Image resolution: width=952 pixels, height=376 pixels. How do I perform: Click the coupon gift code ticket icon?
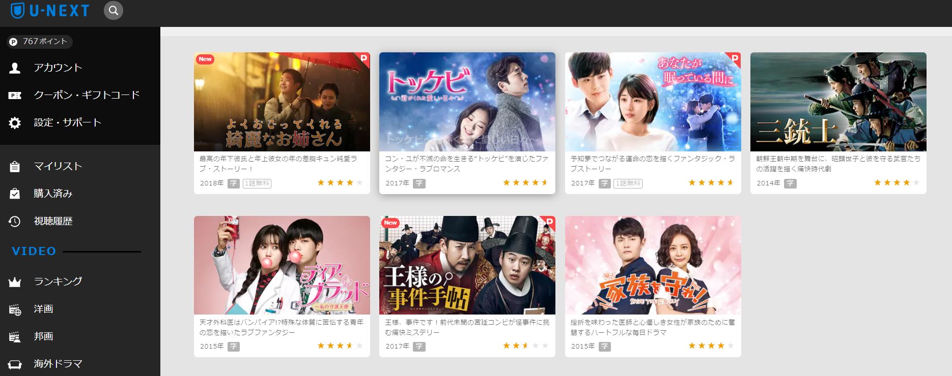(x=15, y=95)
